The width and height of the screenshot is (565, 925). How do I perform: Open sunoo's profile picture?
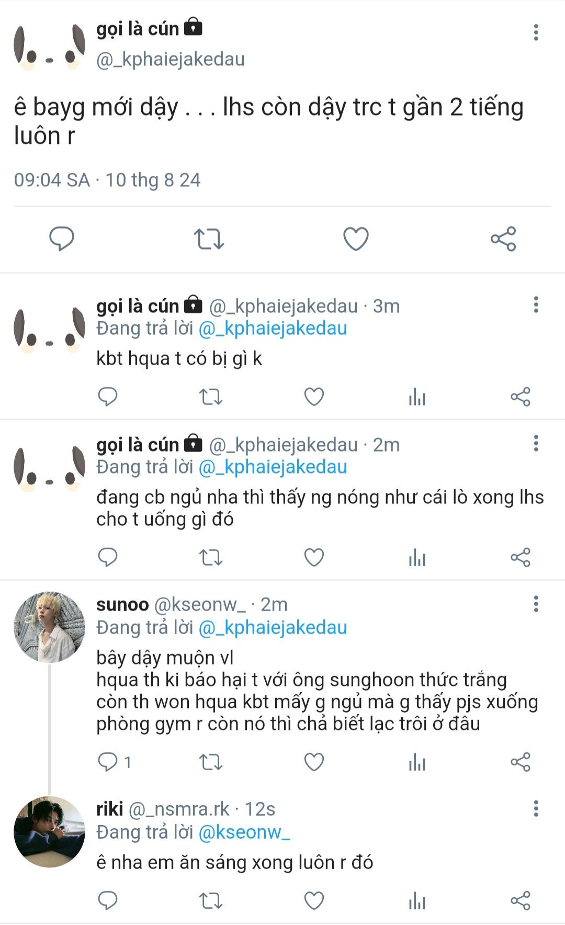[x=49, y=627]
